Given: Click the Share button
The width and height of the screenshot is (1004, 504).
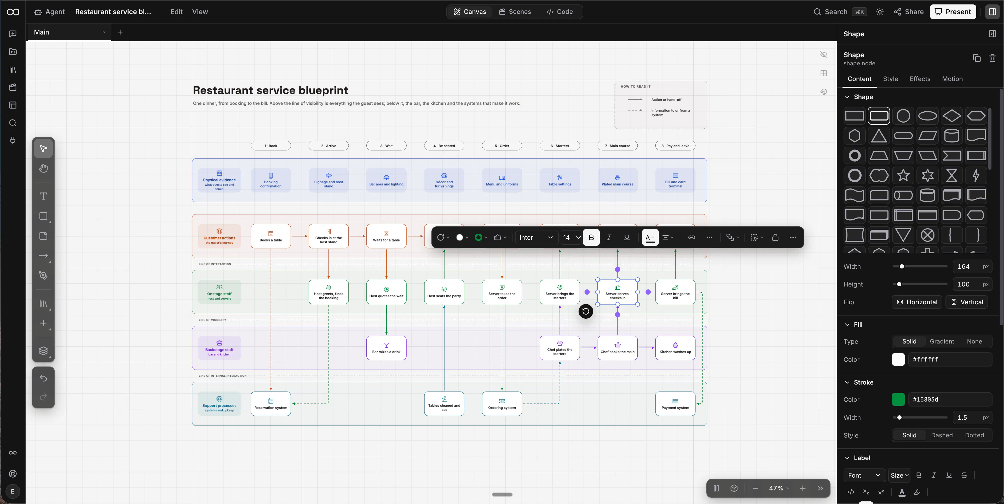Looking at the screenshot, I should click(909, 12).
